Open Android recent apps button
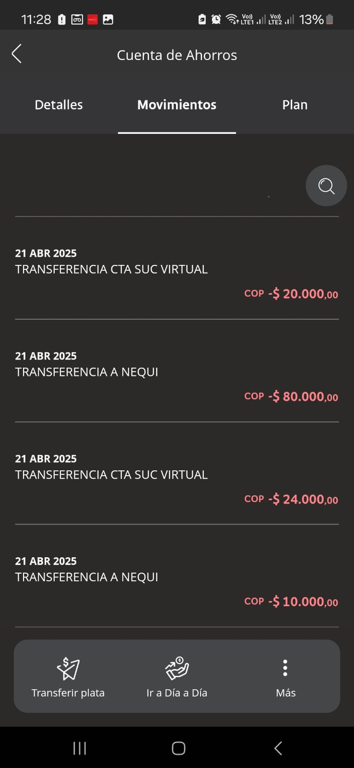 [80, 748]
